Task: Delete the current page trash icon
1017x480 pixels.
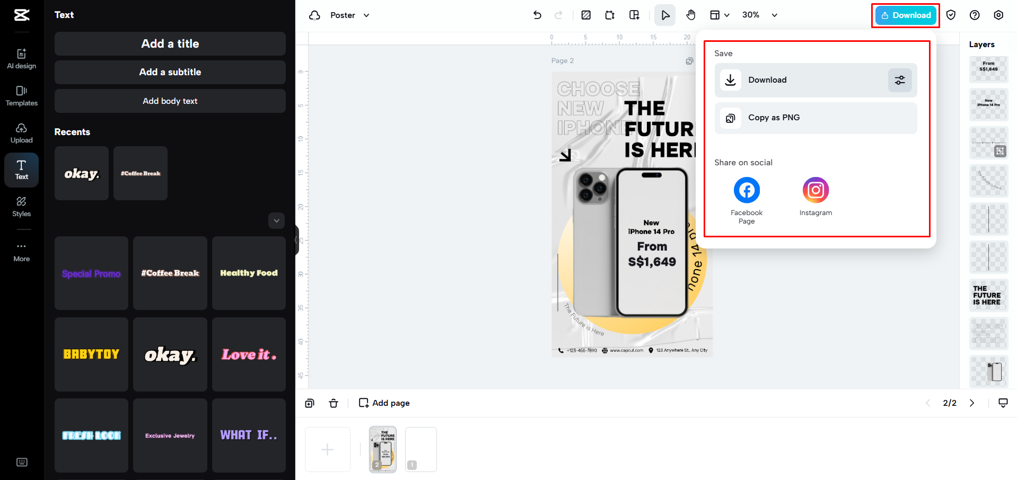Action: [x=334, y=403]
